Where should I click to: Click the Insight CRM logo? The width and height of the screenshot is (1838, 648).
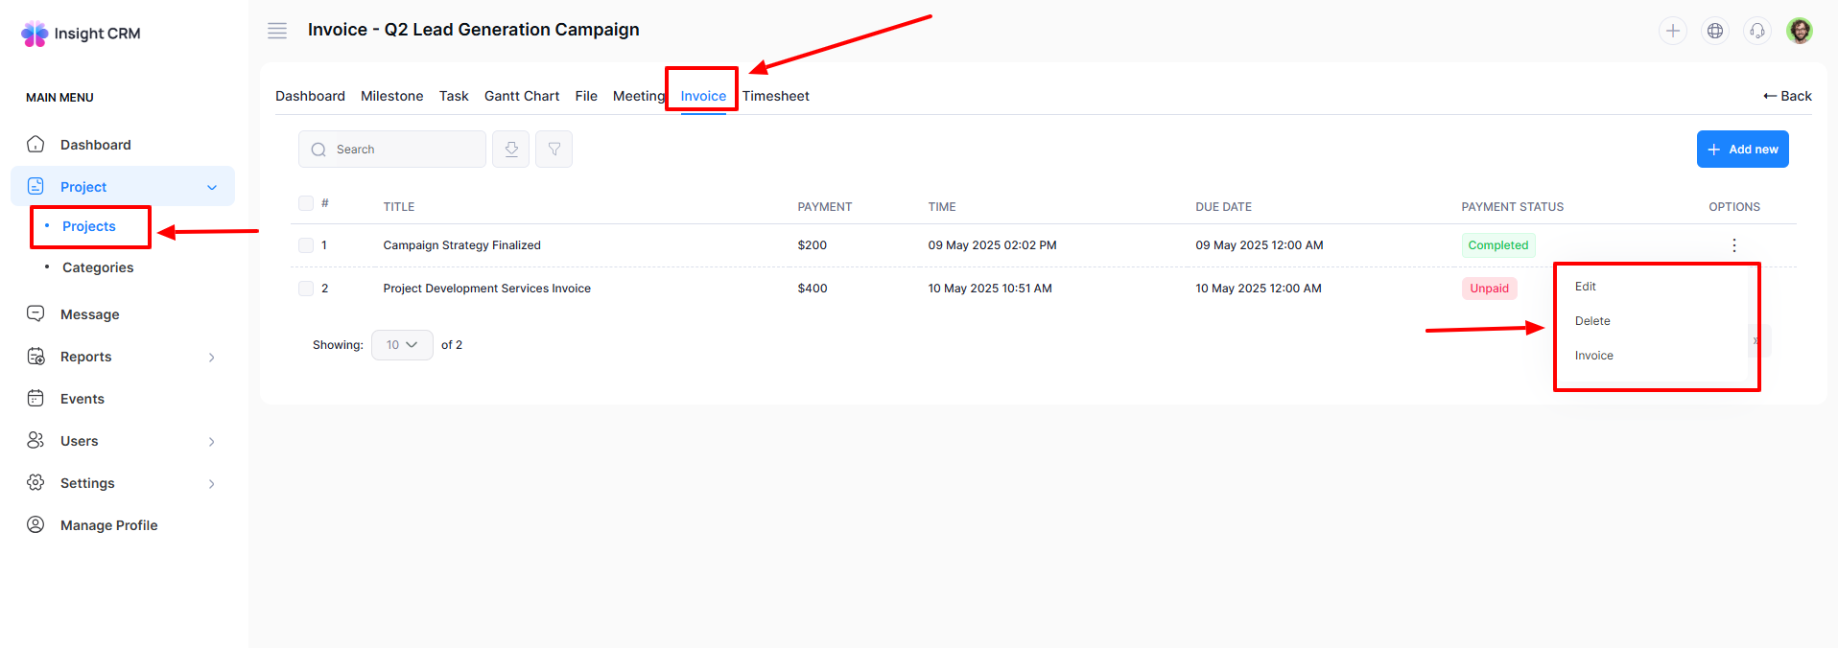[x=81, y=34]
